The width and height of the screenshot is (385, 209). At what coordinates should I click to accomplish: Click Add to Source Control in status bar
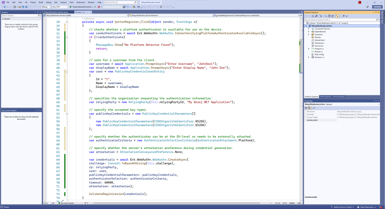[x=342, y=207]
